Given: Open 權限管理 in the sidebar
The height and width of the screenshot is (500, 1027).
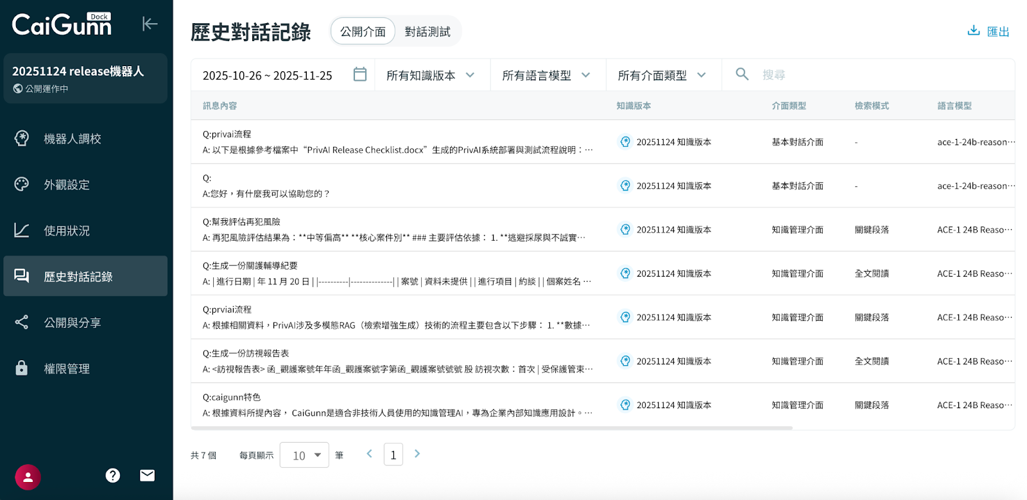Looking at the screenshot, I should [66, 368].
